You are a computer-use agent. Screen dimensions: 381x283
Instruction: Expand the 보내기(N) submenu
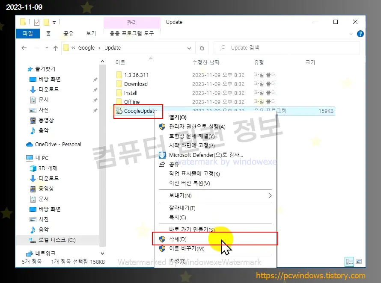pyautogui.click(x=215, y=196)
